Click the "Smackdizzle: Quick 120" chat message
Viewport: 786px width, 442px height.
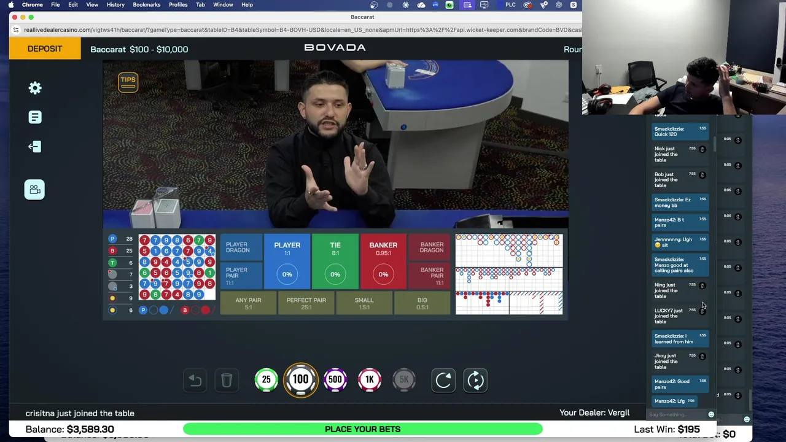tap(680, 131)
